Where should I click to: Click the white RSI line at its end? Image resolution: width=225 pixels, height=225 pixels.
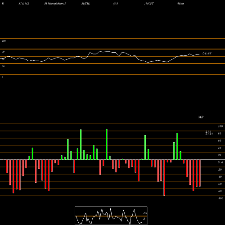point(199,54)
